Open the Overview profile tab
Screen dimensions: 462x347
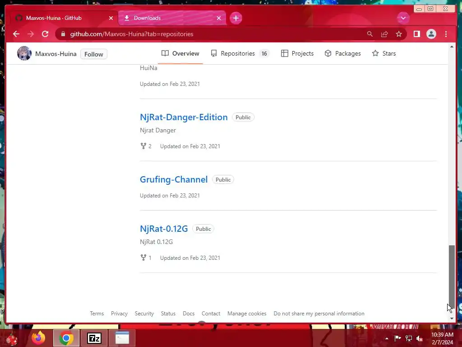[180, 53]
